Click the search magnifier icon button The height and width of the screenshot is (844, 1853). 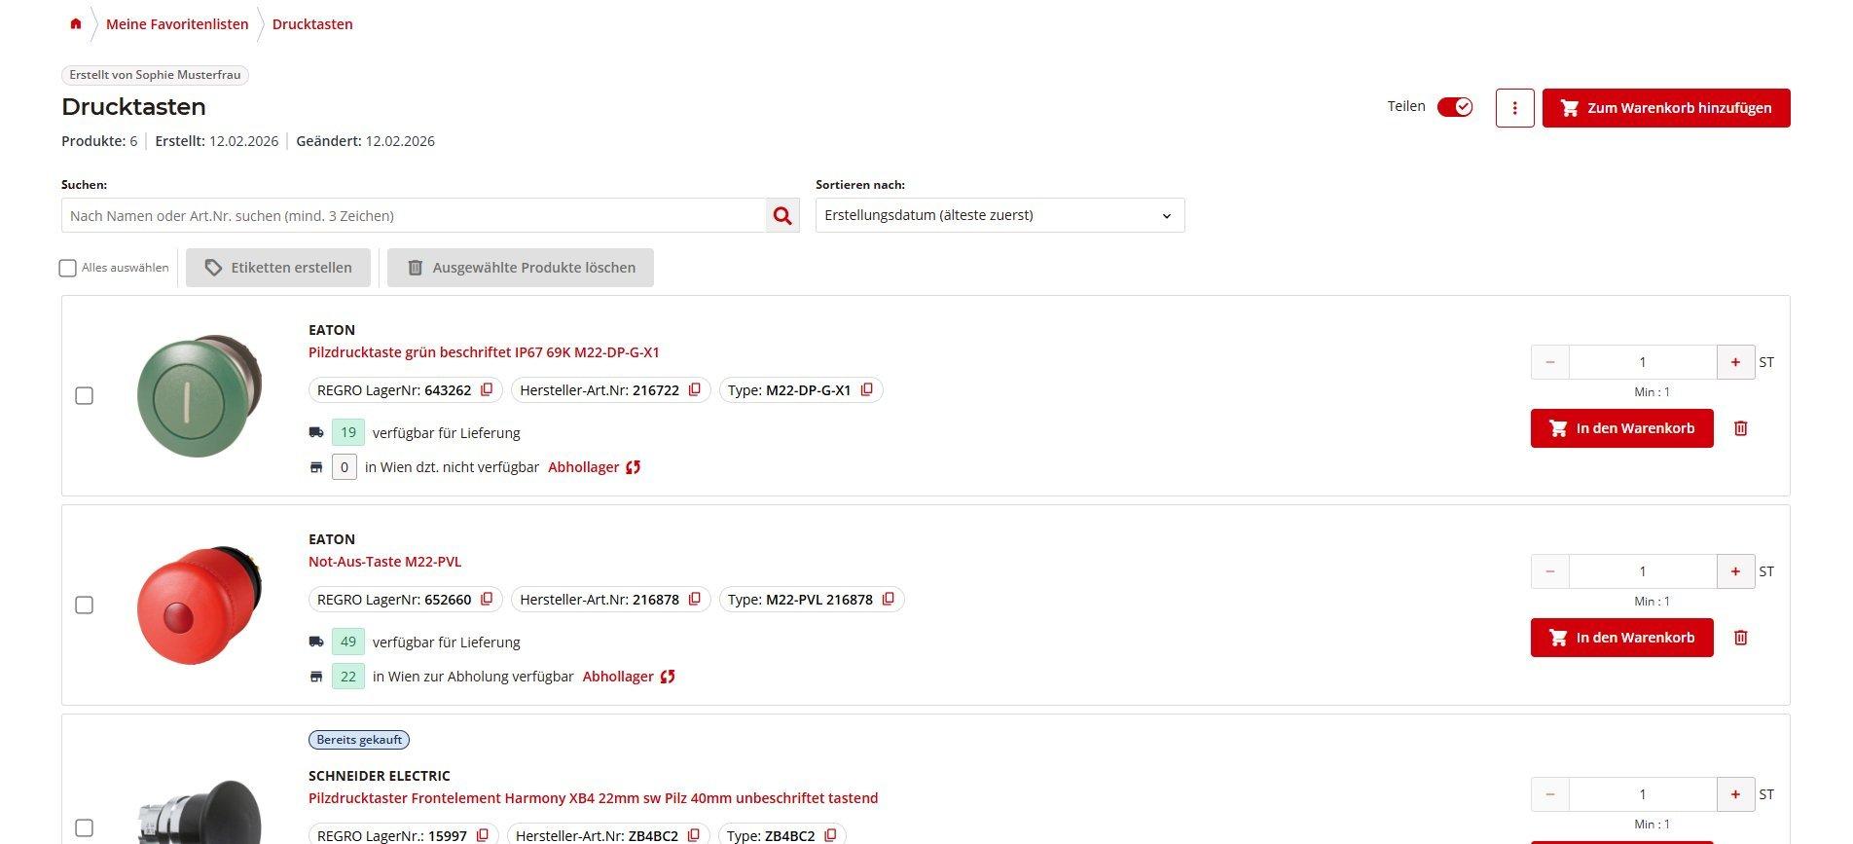point(782,216)
